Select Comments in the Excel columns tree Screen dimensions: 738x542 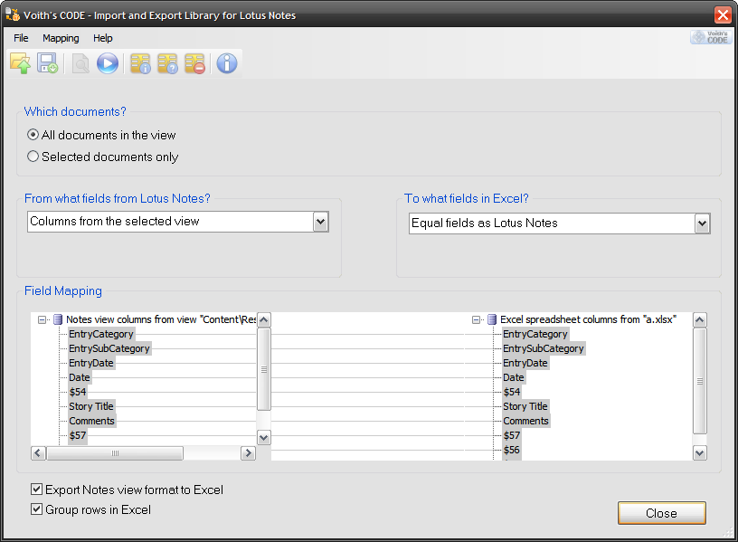click(525, 421)
